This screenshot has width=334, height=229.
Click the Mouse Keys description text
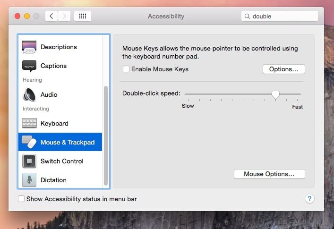[x=210, y=52]
